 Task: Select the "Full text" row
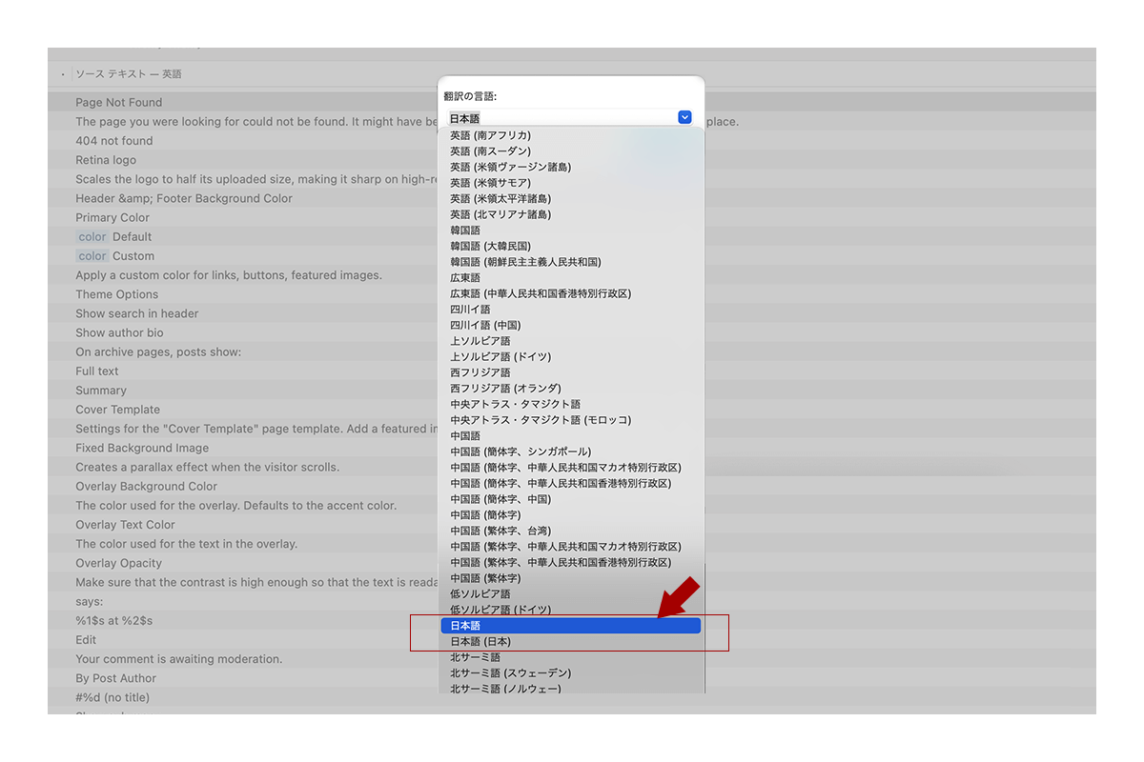point(97,371)
